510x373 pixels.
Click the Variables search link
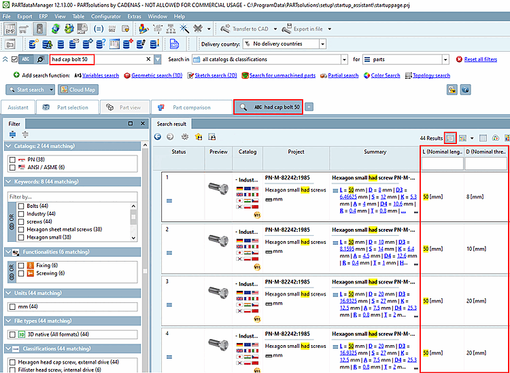tap(101, 75)
